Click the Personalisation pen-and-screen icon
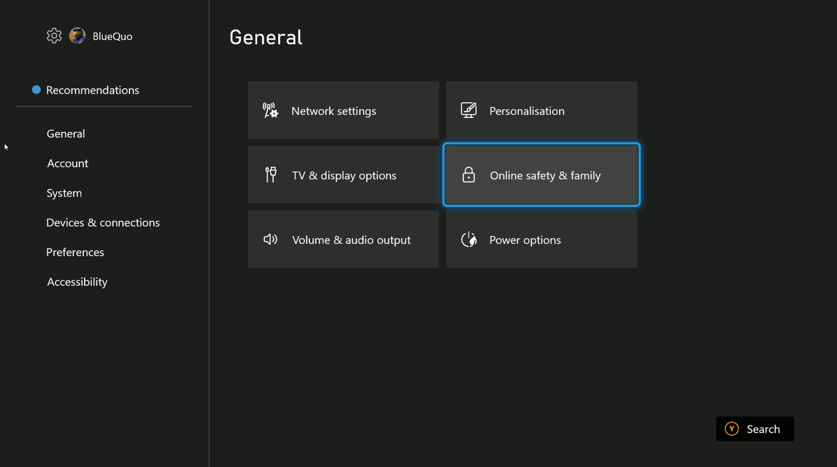Image resolution: width=837 pixels, height=467 pixels. pos(468,111)
